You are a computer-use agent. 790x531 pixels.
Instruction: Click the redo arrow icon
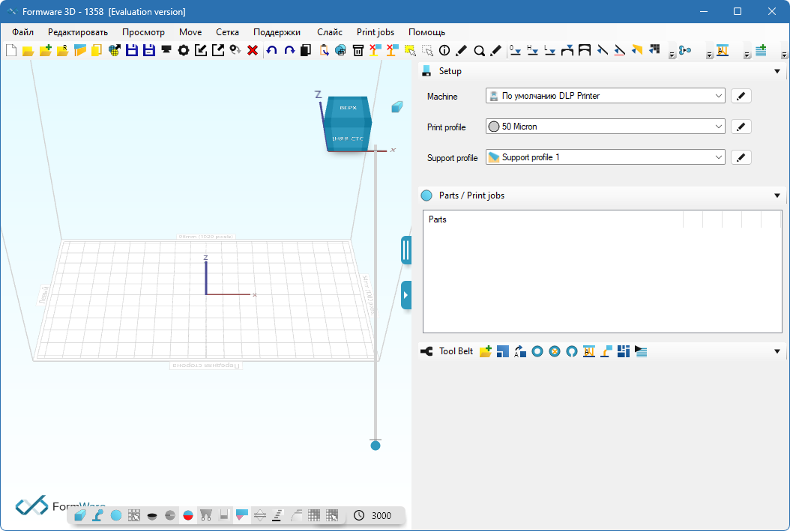[289, 50]
